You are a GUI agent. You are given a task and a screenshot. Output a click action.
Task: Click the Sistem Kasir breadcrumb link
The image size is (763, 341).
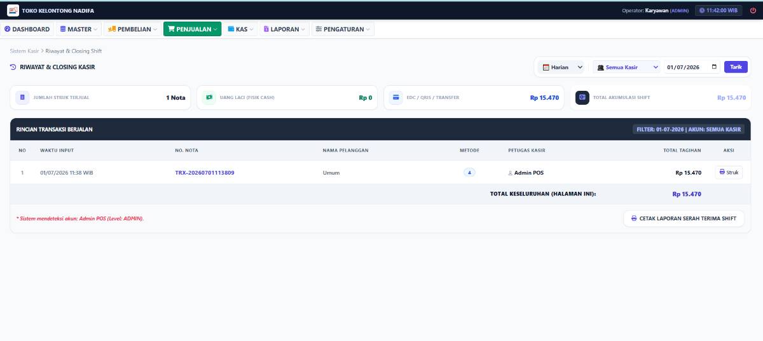[x=25, y=51]
